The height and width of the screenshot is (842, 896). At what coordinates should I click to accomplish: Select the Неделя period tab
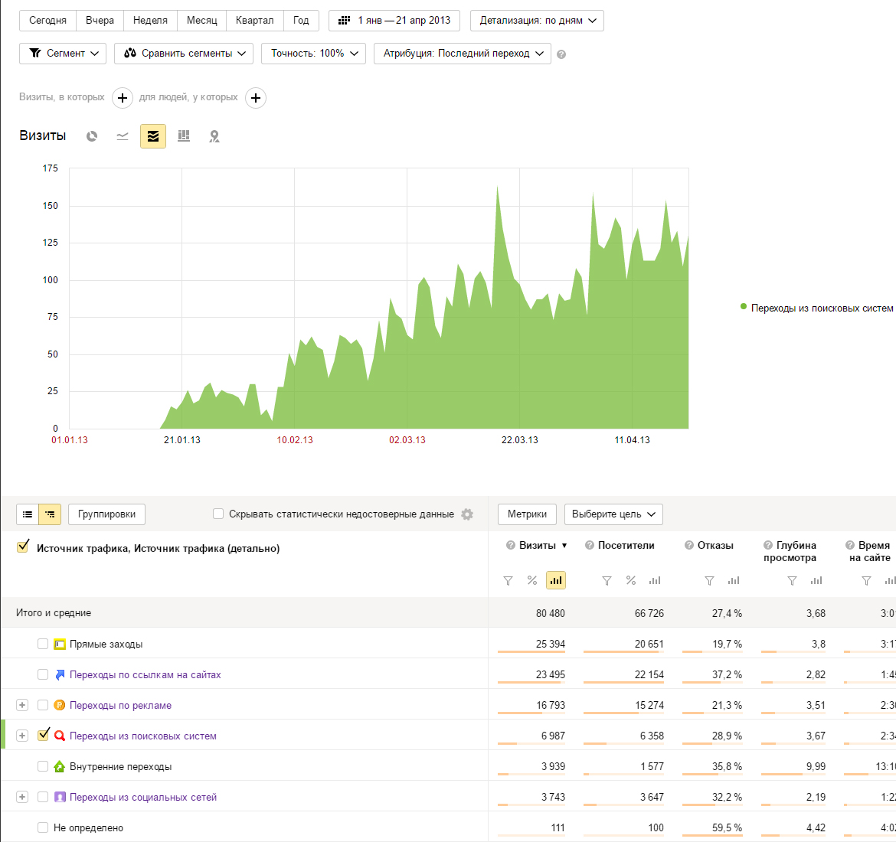[150, 21]
